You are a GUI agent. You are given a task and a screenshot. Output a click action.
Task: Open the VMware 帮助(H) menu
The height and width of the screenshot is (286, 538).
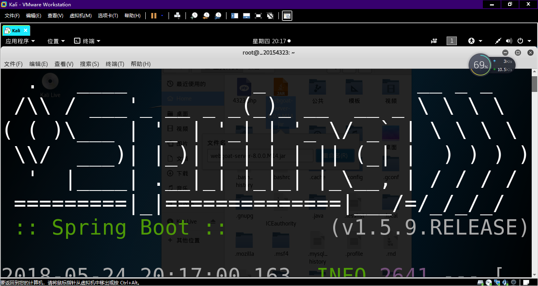coord(132,16)
